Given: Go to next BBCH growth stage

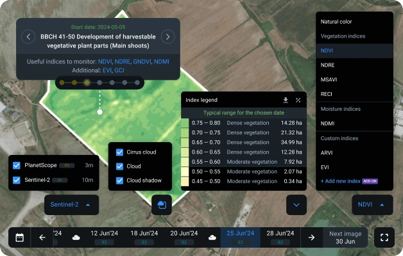Looking at the screenshot, I should pyautogui.click(x=167, y=36).
